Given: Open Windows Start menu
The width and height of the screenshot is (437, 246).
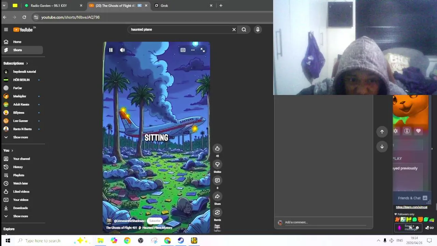Looking at the screenshot, I should (x=8, y=241).
